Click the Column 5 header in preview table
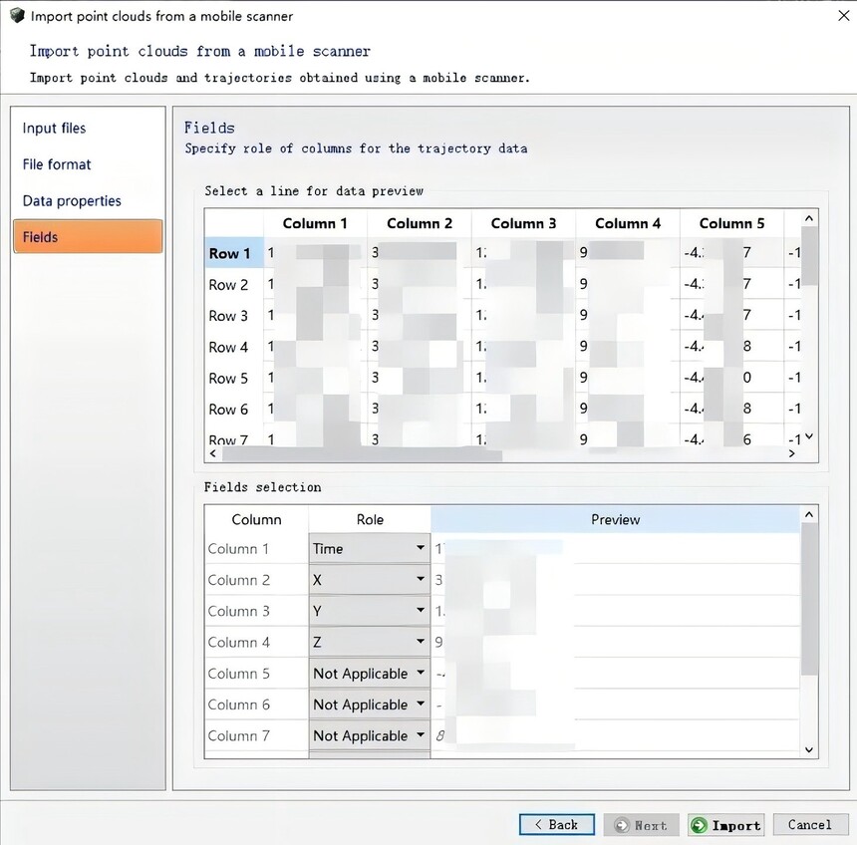 [731, 223]
